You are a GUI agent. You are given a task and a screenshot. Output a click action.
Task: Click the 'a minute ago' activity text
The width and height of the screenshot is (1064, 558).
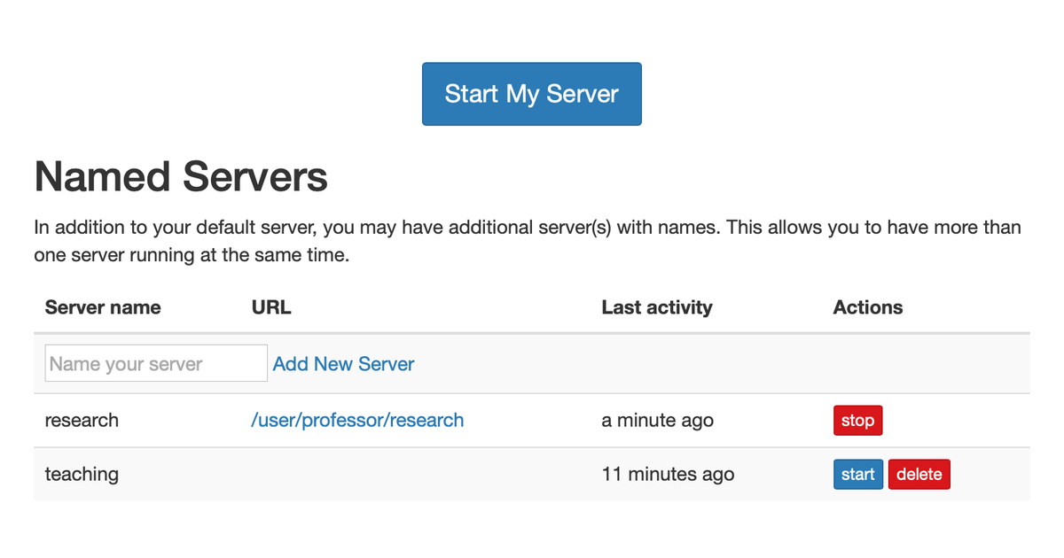point(657,421)
